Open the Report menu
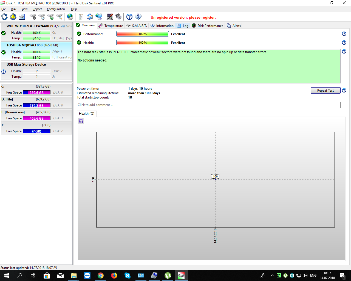351x281 pixels. click(37, 9)
